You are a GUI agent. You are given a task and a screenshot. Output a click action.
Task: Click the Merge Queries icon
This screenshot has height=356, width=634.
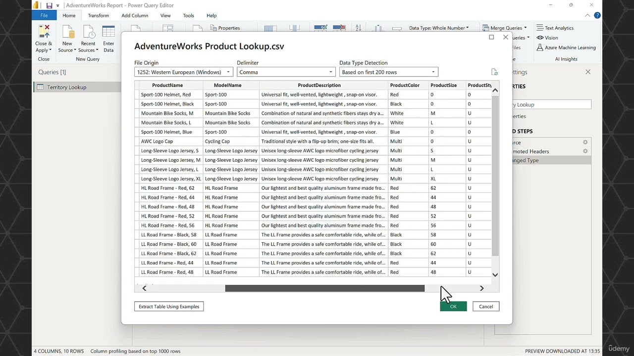[x=485, y=28]
